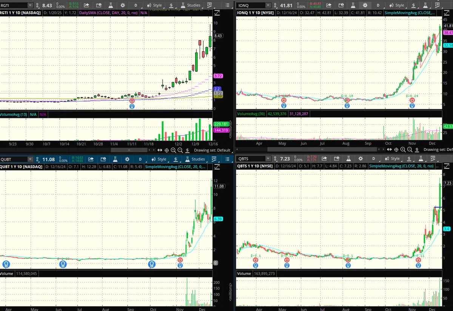This screenshot has width=453, height=311.
Task: Expand the RGTI symbol dropdown
Action: coord(30,5)
